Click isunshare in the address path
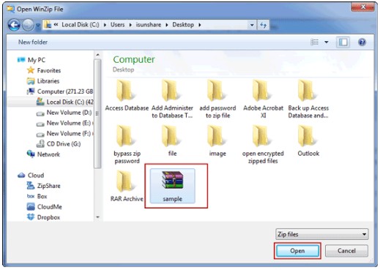The width and height of the screenshot is (380, 270). click(x=149, y=25)
